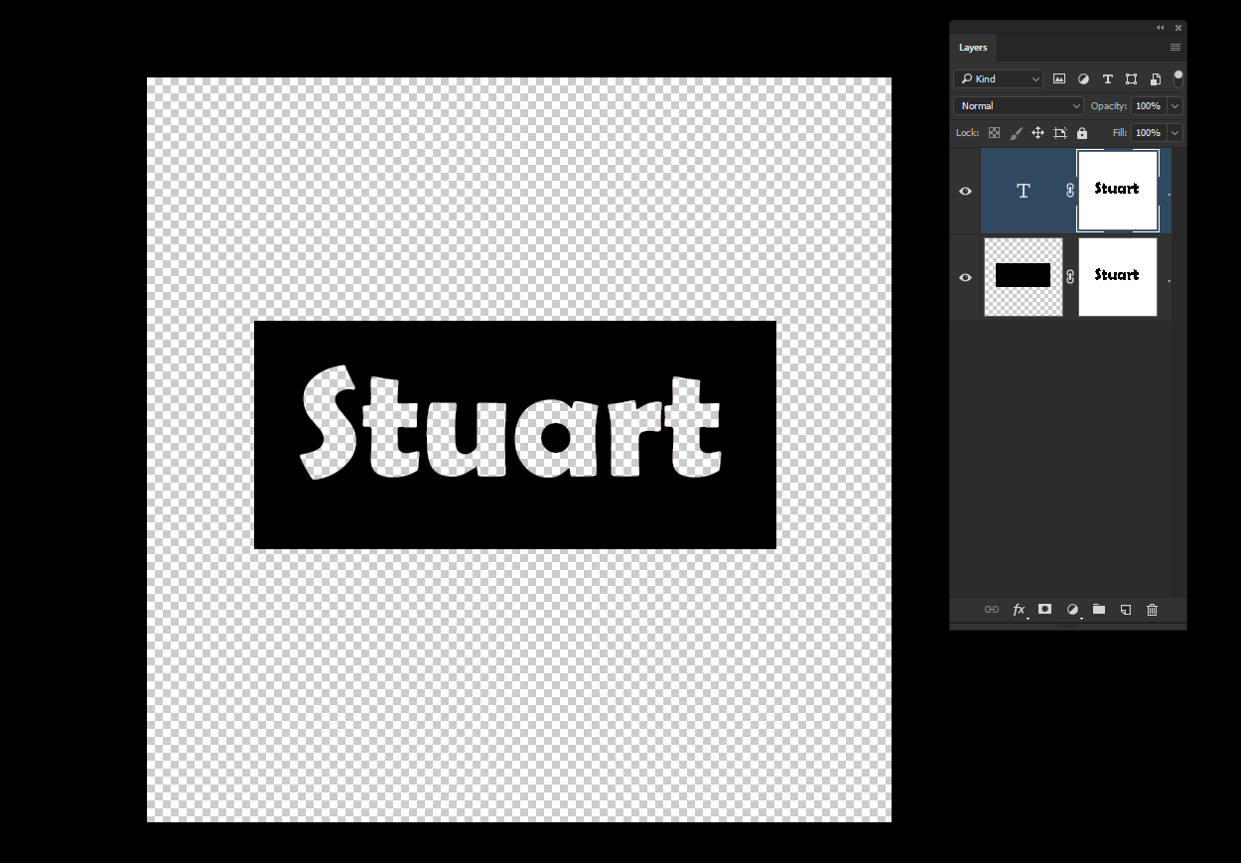Create new fill or adjustment layer
Viewport: 1241px width, 863px height.
coord(1072,610)
